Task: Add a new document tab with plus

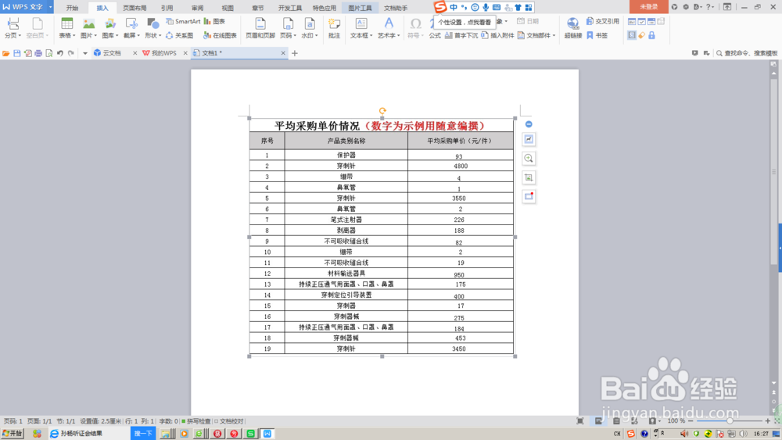Action: (x=295, y=53)
